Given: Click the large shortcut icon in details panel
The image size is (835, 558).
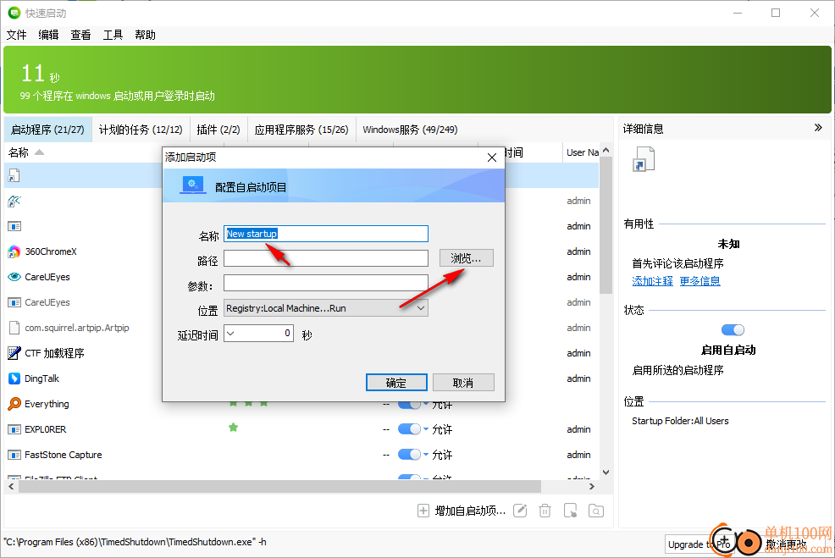Looking at the screenshot, I should (644, 159).
